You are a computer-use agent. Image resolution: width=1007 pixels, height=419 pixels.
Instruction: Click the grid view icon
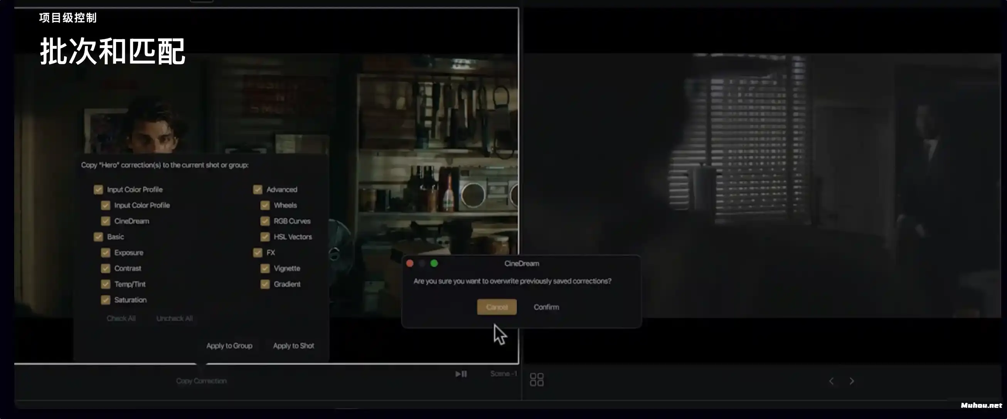536,380
